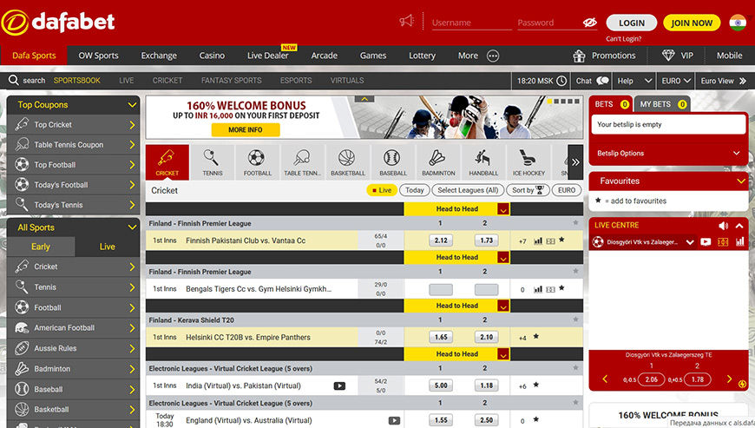Select the Tennis sport icon

[x=213, y=162]
